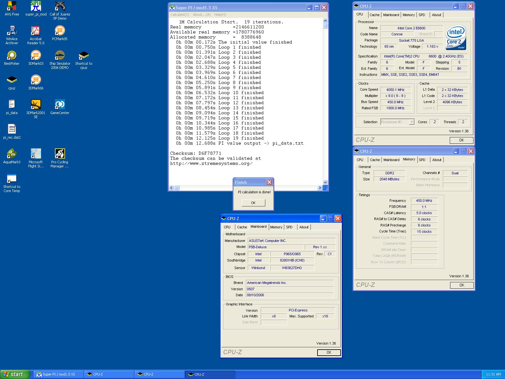Click Super PI vertical scrollbar up arrow
Screen dimensions: 505x379
tap(325, 21)
